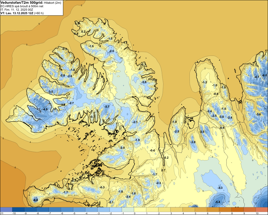Click the temperature value -3.3
The height and width of the screenshot is (215, 268).
pyautogui.click(x=220, y=188)
